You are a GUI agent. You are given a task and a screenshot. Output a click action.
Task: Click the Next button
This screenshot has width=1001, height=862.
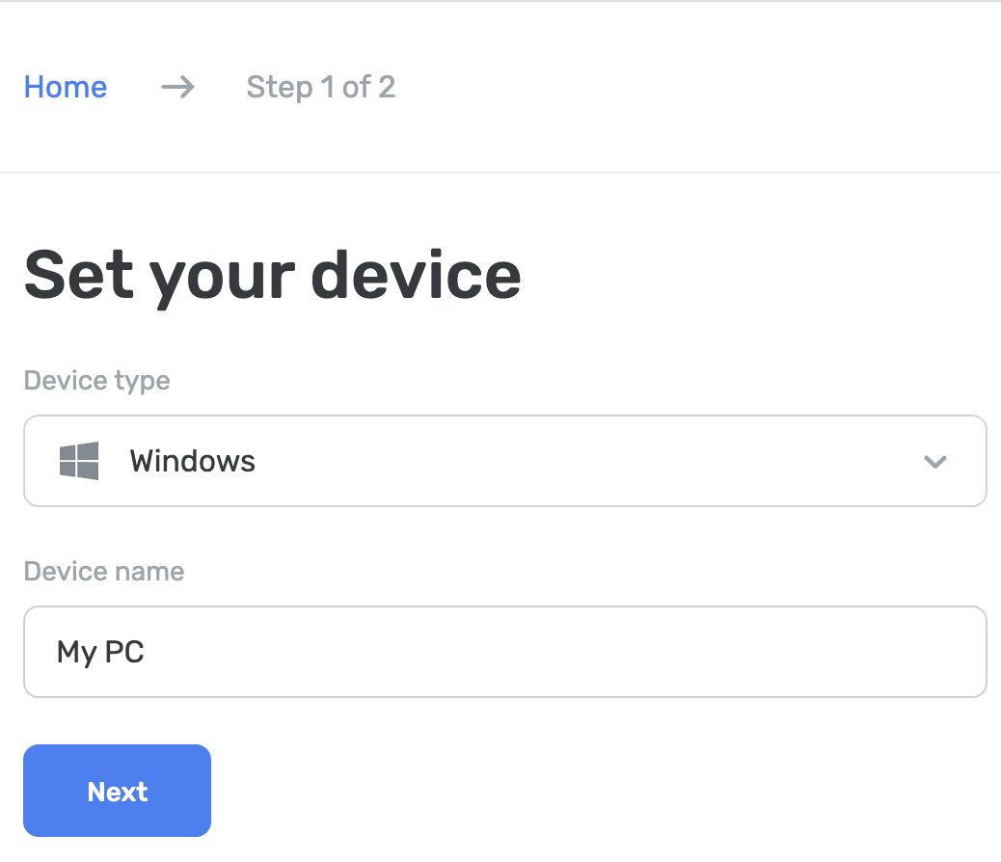(x=117, y=791)
